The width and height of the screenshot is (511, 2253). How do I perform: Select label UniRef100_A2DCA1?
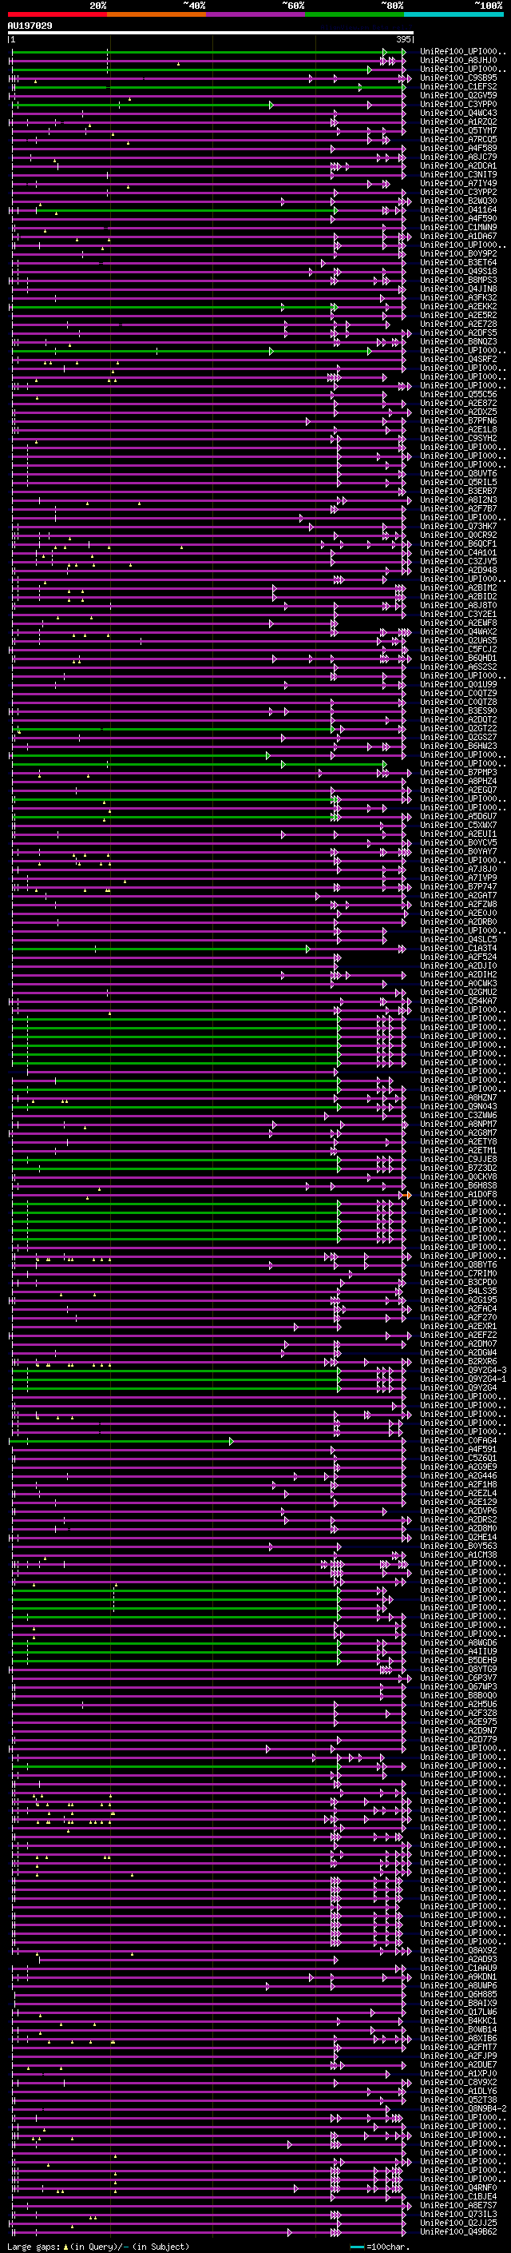[x=458, y=166]
